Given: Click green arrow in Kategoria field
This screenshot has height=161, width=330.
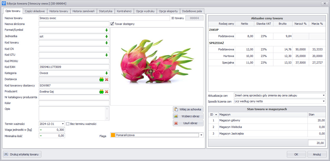Looking at the screenshot, I should 107,73.
